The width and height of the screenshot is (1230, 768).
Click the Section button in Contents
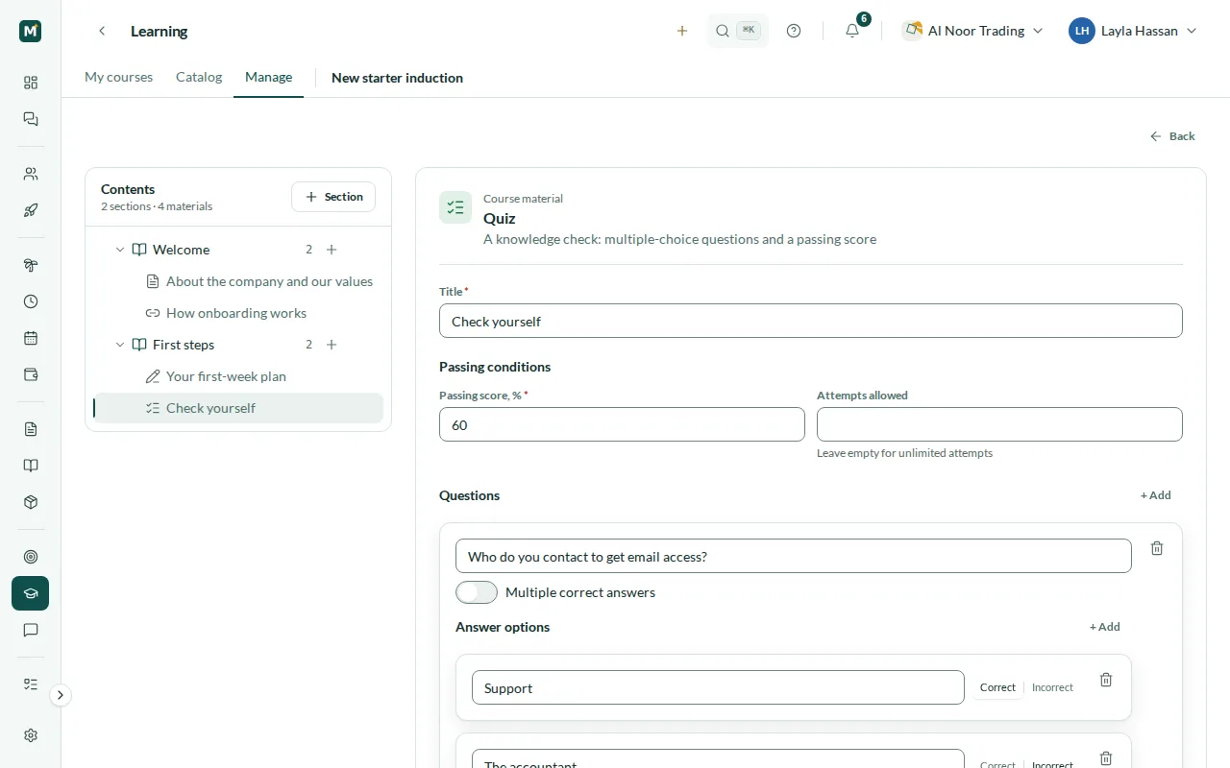pos(333,197)
